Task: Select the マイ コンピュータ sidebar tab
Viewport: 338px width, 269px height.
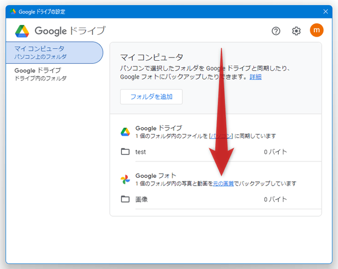Action: click(54, 52)
